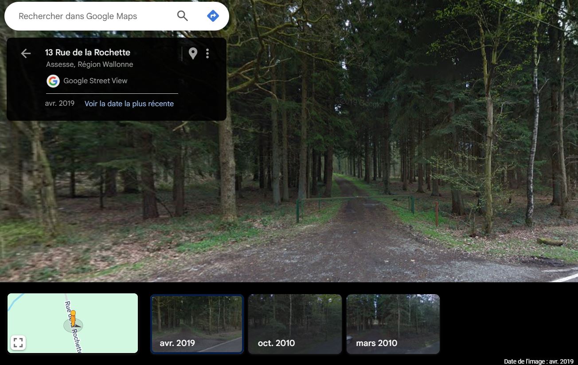Expand the mini-map with the fullscreen icon
This screenshot has width=578, height=365.
point(18,342)
